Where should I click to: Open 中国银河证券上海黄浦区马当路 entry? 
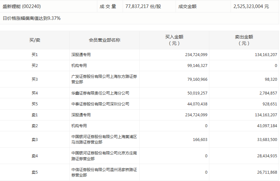(104, 139)
